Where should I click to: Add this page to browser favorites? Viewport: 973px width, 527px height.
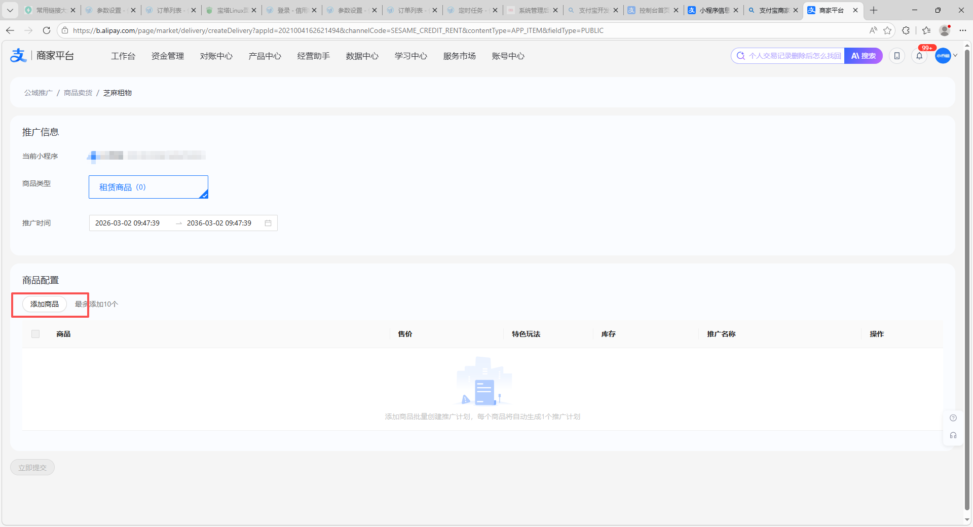887,30
